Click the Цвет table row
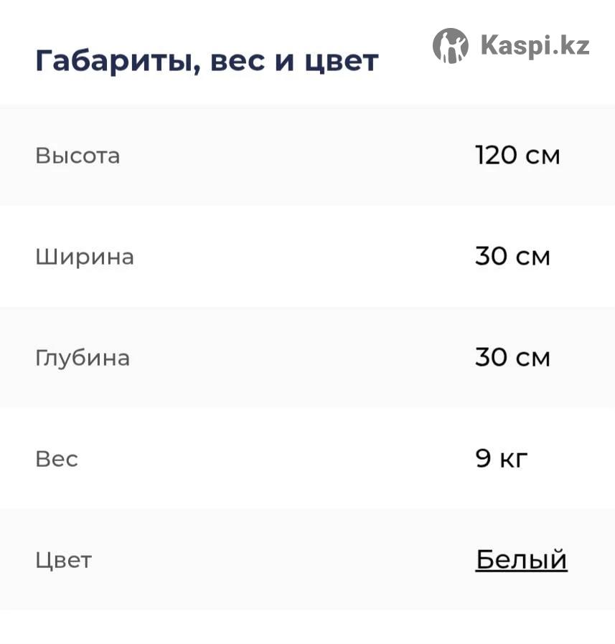The height and width of the screenshot is (644, 615). (x=307, y=559)
